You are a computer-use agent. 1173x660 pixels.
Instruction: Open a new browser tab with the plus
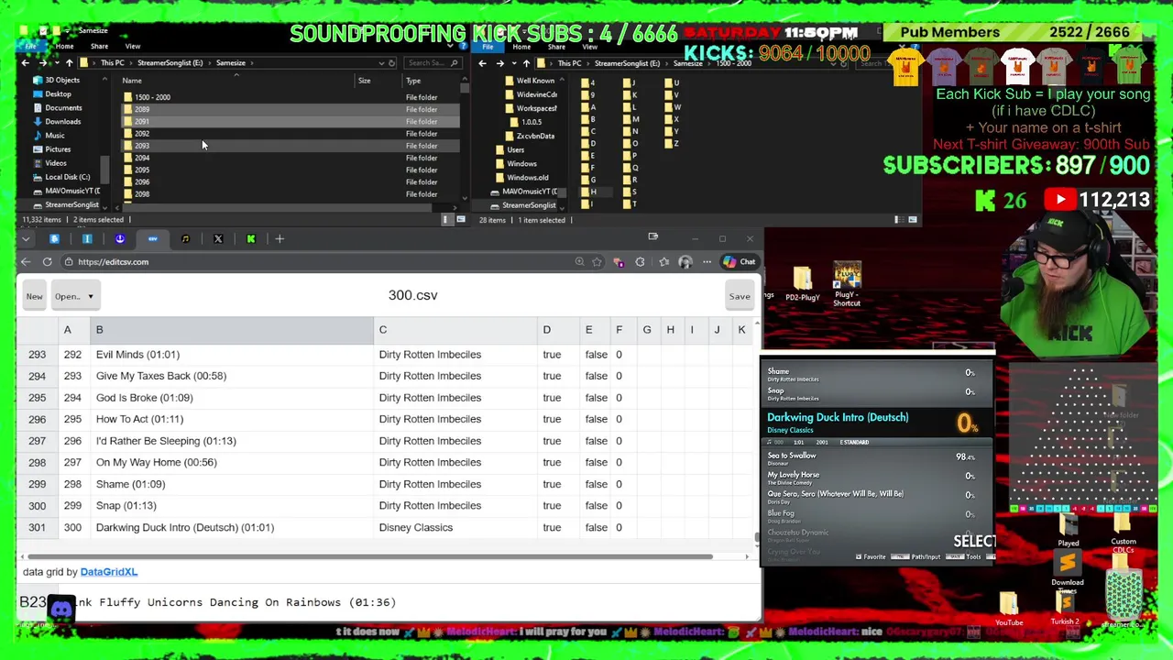(280, 239)
